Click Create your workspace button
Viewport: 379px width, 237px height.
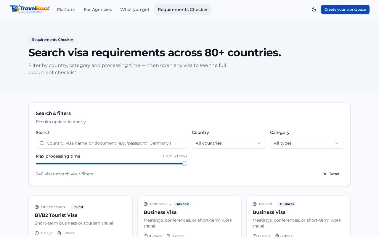point(345,9)
